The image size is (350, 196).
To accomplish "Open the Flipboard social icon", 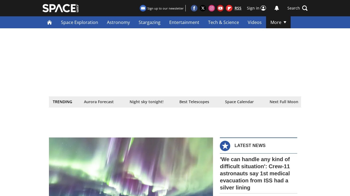I will [229, 8].
